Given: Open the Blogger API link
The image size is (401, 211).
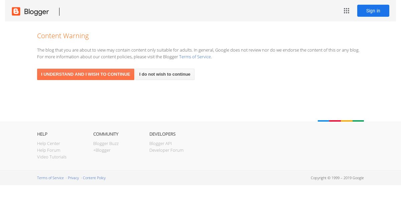Looking at the screenshot, I should 160,143.
